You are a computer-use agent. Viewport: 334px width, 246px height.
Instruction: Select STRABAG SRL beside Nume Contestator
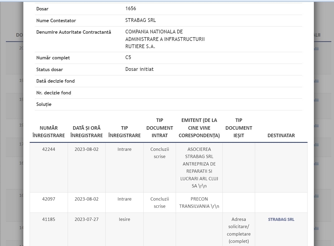(140, 20)
